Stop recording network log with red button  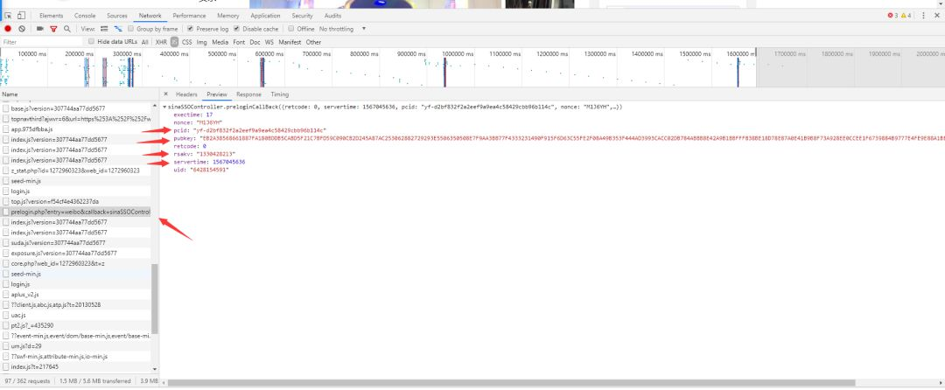pos(8,29)
